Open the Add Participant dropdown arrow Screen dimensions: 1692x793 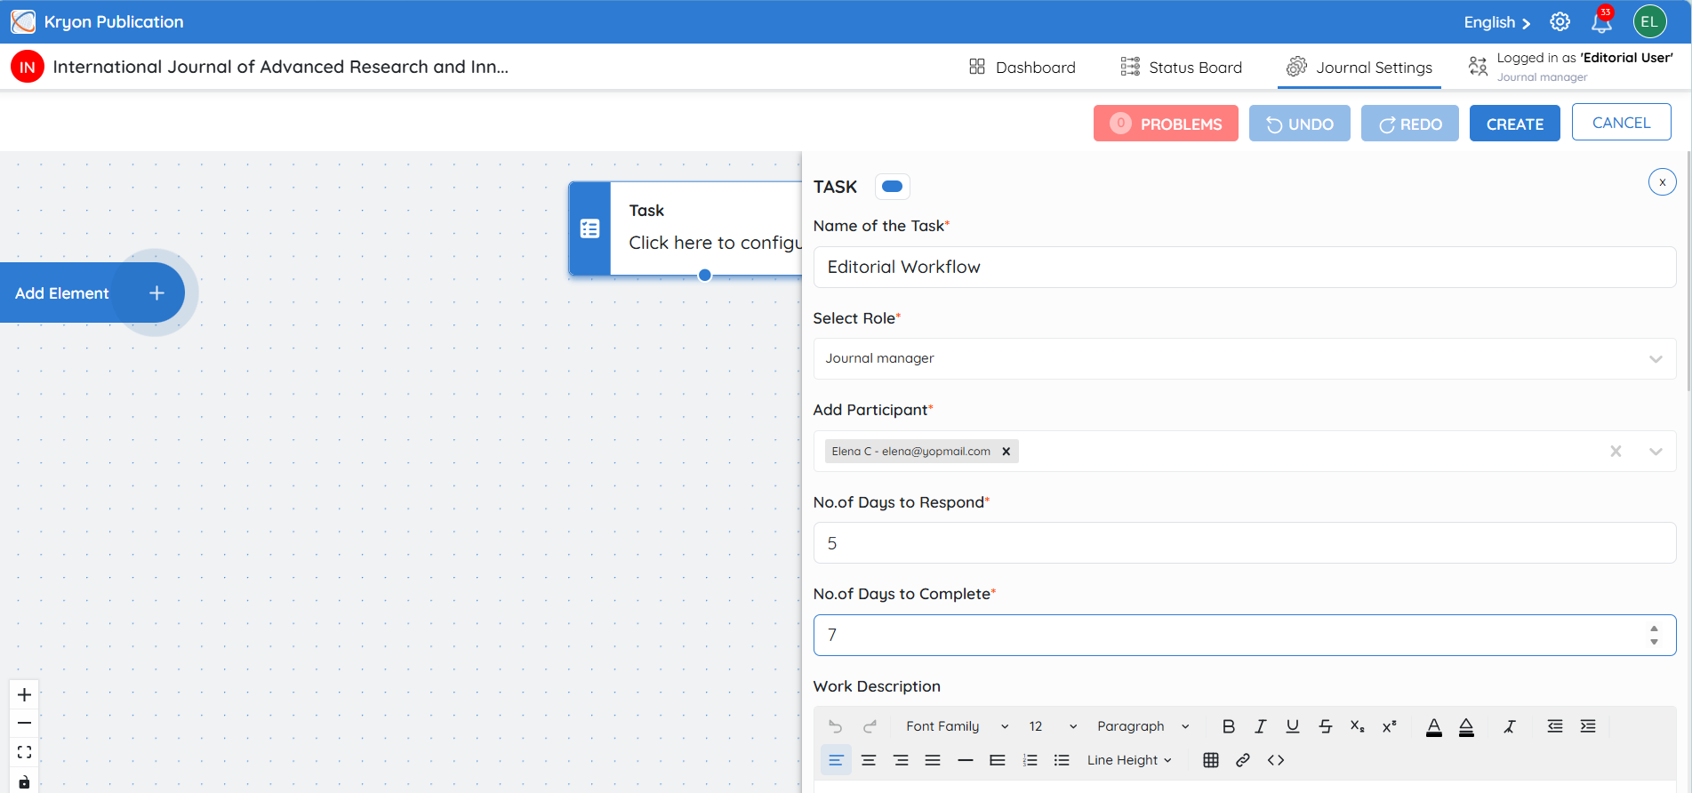click(x=1656, y=452)
